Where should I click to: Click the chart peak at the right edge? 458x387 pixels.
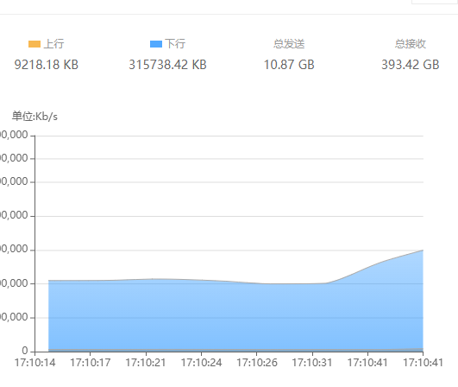point(423,251)
